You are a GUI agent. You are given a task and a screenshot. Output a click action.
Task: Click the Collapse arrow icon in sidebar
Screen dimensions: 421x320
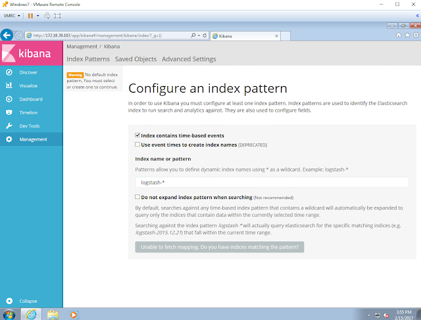tap(9, 301)
